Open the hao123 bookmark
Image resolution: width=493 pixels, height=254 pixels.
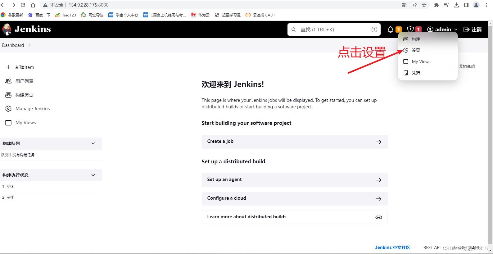pos(66,15)
